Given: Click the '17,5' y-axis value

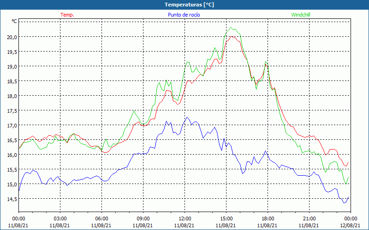Looking at the screenshot, I should pyautogui.click(x=12, y=110).
